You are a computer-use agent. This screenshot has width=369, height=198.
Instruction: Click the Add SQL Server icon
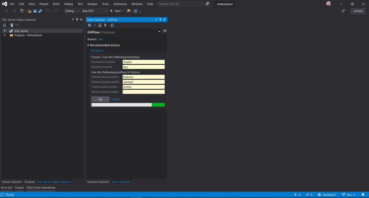tap(12, 25)
